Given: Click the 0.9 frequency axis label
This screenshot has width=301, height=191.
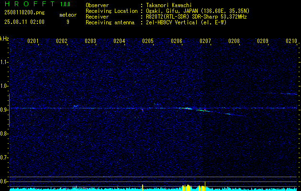Looking at the screenshot, I should point(4,110).
